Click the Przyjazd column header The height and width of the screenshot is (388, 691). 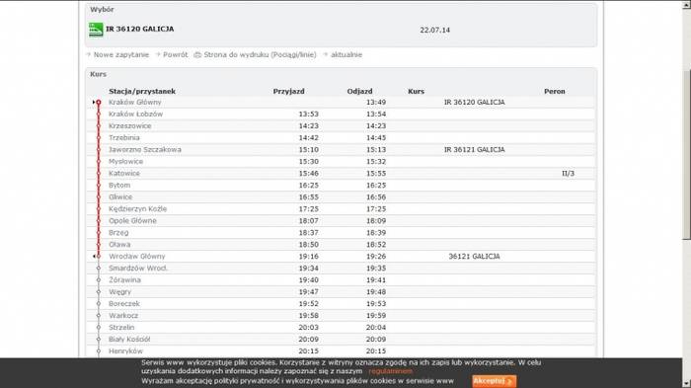288,91
